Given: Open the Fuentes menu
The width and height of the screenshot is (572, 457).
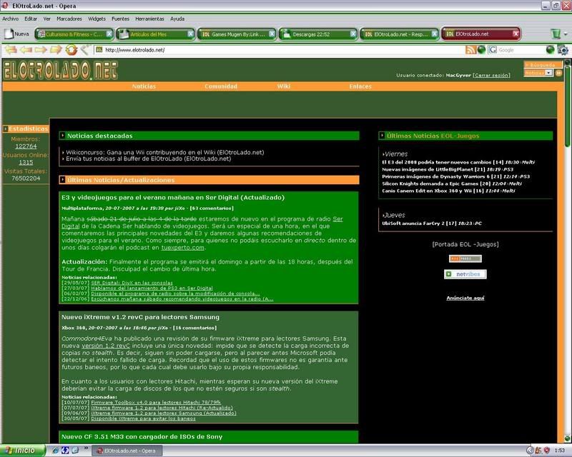Looking at the screenshot, I should (120, 19).
